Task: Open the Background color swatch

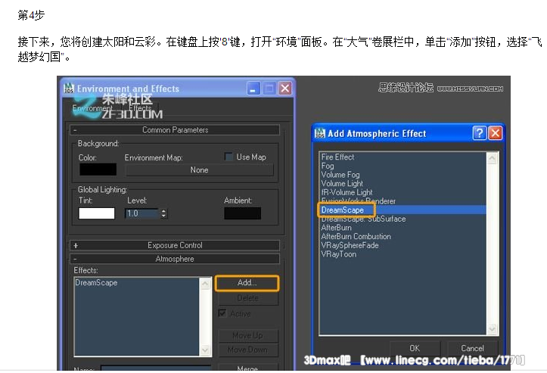Action: [98, 169]
